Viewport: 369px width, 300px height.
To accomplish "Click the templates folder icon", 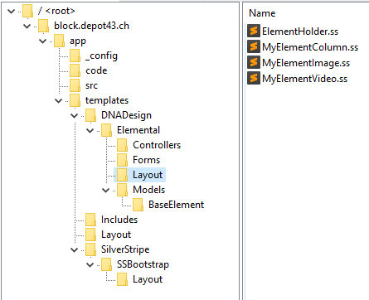I will [75, 100].
